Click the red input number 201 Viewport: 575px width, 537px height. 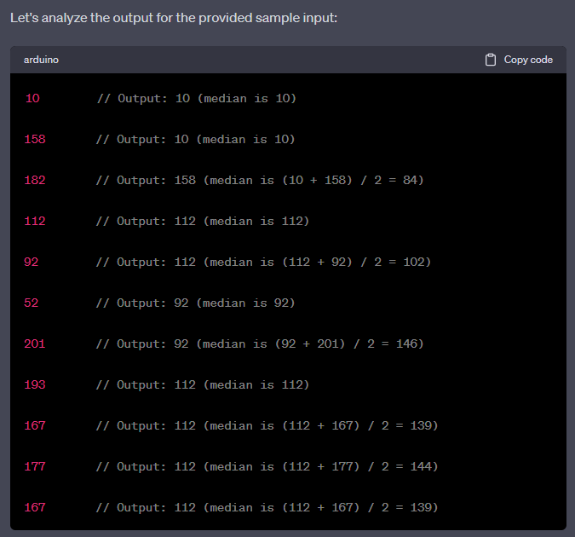click(35, 344)
